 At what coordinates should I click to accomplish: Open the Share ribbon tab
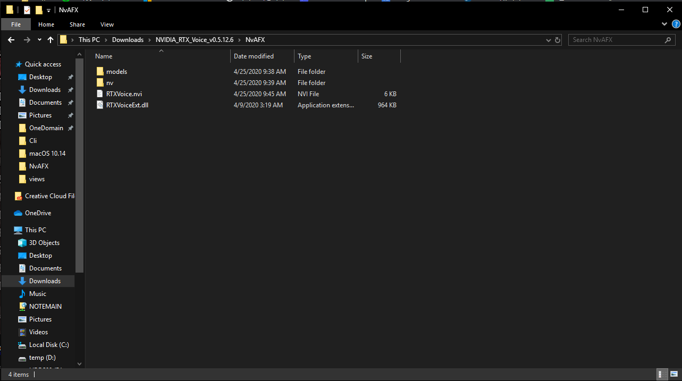(77, 24)
